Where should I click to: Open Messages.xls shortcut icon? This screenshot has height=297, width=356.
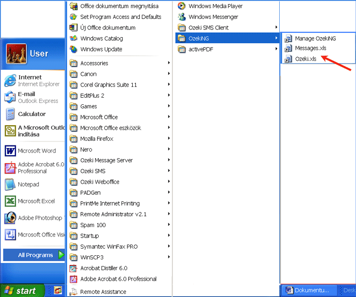pos(288,48)
